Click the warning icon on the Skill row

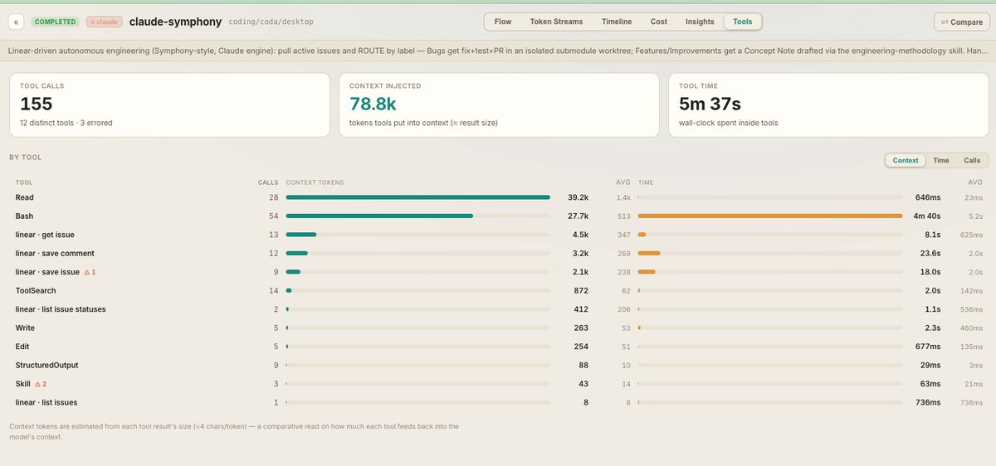[x=40, y=384]
